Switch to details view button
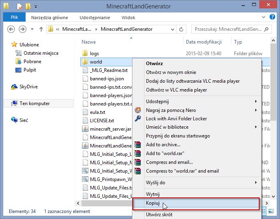 click(x=264, y=211)
